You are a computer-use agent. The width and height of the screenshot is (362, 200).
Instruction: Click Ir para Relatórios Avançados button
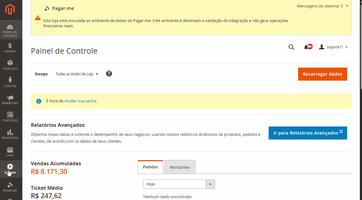coord(308,133)
